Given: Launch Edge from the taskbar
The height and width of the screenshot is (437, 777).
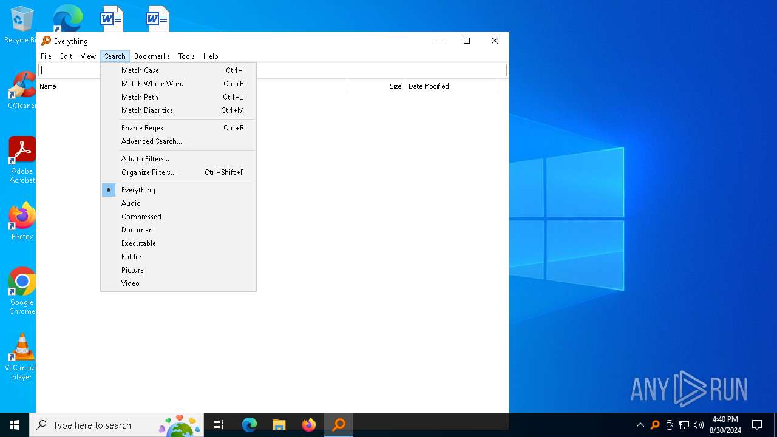Looking at the screenshot, I should [x=249, y=425].
